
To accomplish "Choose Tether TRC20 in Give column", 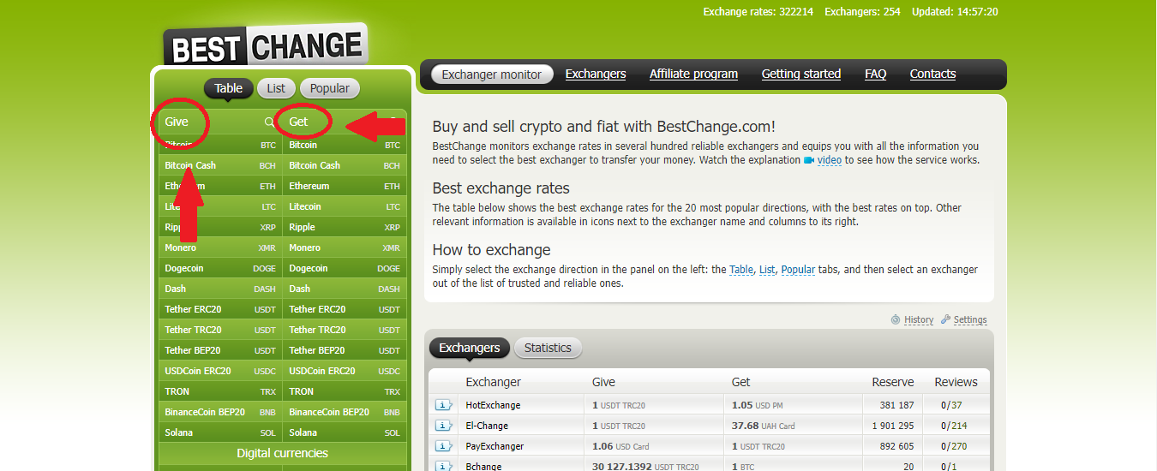I will tap(193, 330).
